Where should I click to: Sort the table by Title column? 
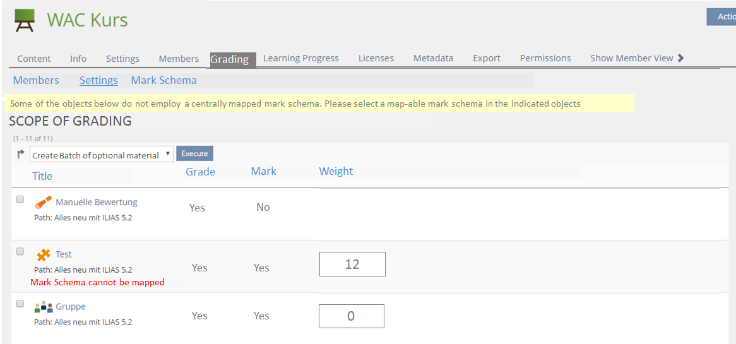tap(42, 176)
